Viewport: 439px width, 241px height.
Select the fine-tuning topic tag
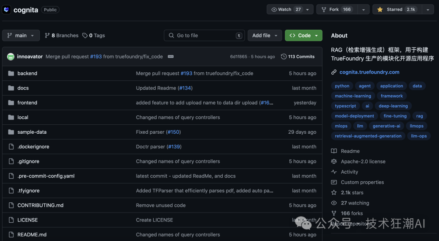click(x=395, y=116)
